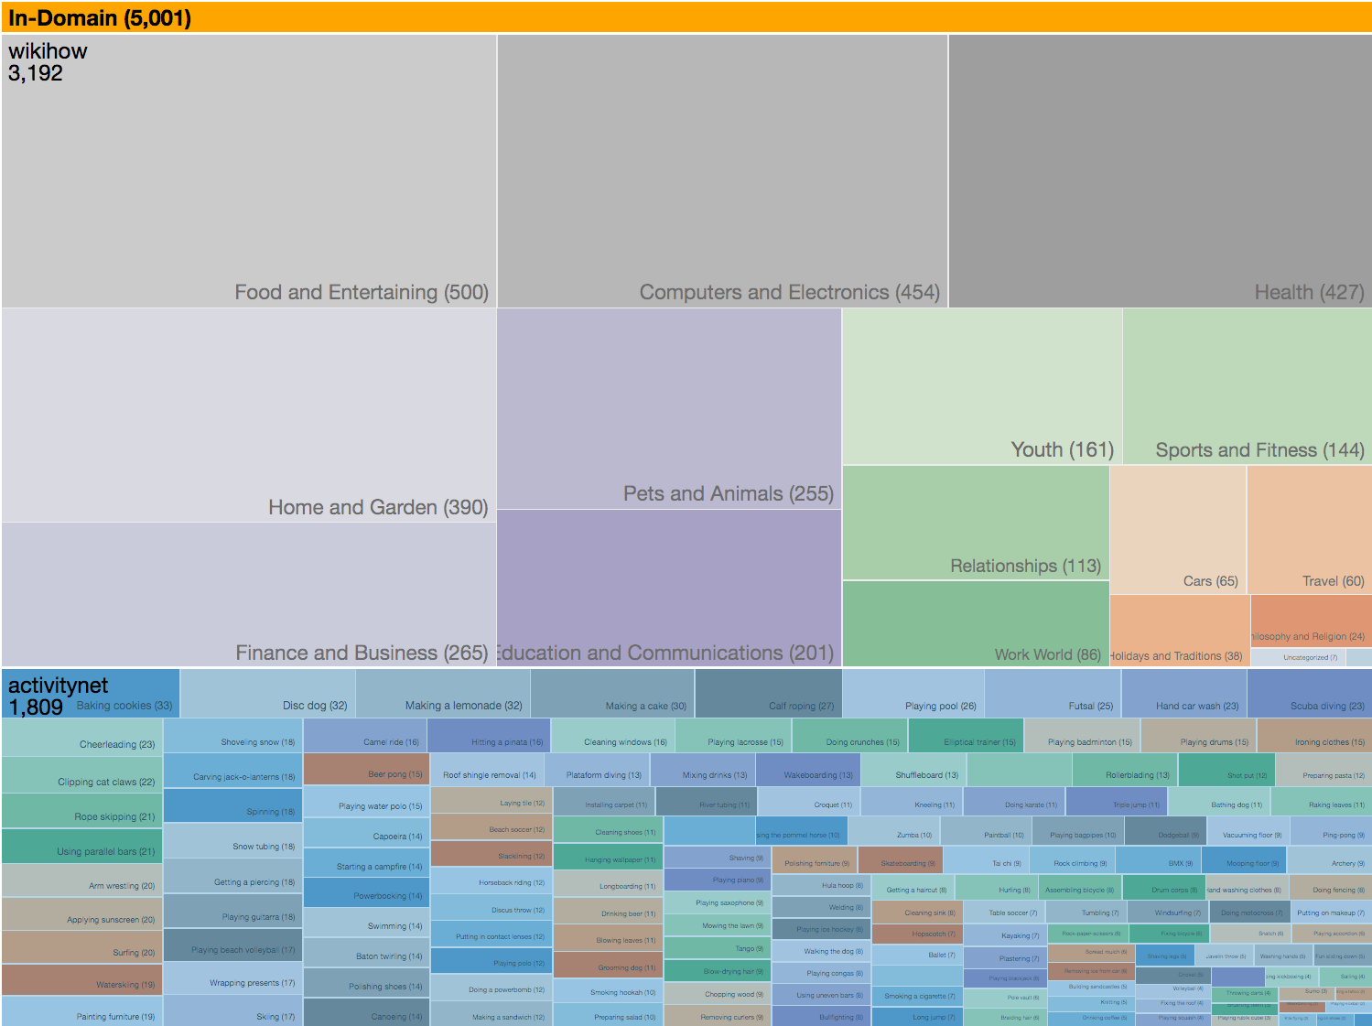Click the Disc dog (32) tile
Screen dimensions: 1372x1026
pyautogui.click(x=268, y=694)
